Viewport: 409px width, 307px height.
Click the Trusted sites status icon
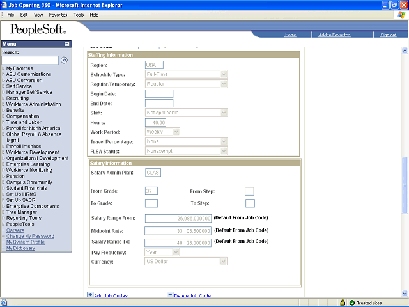352,303
